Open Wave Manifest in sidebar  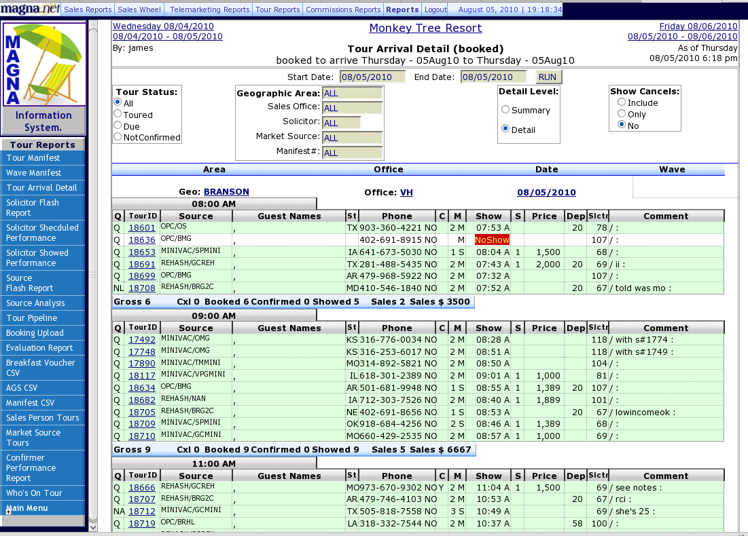(43, 172)
